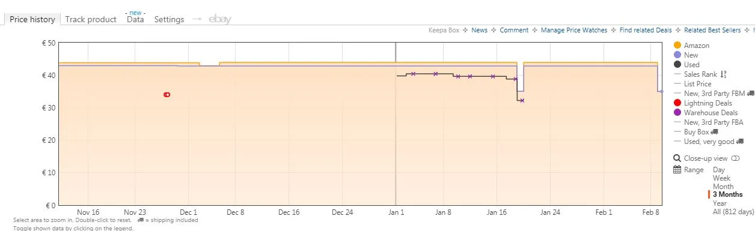This screenshot has height=231, width=755.
Task: Click the orange Amazon legend dot
Action: tap(677, 46)
